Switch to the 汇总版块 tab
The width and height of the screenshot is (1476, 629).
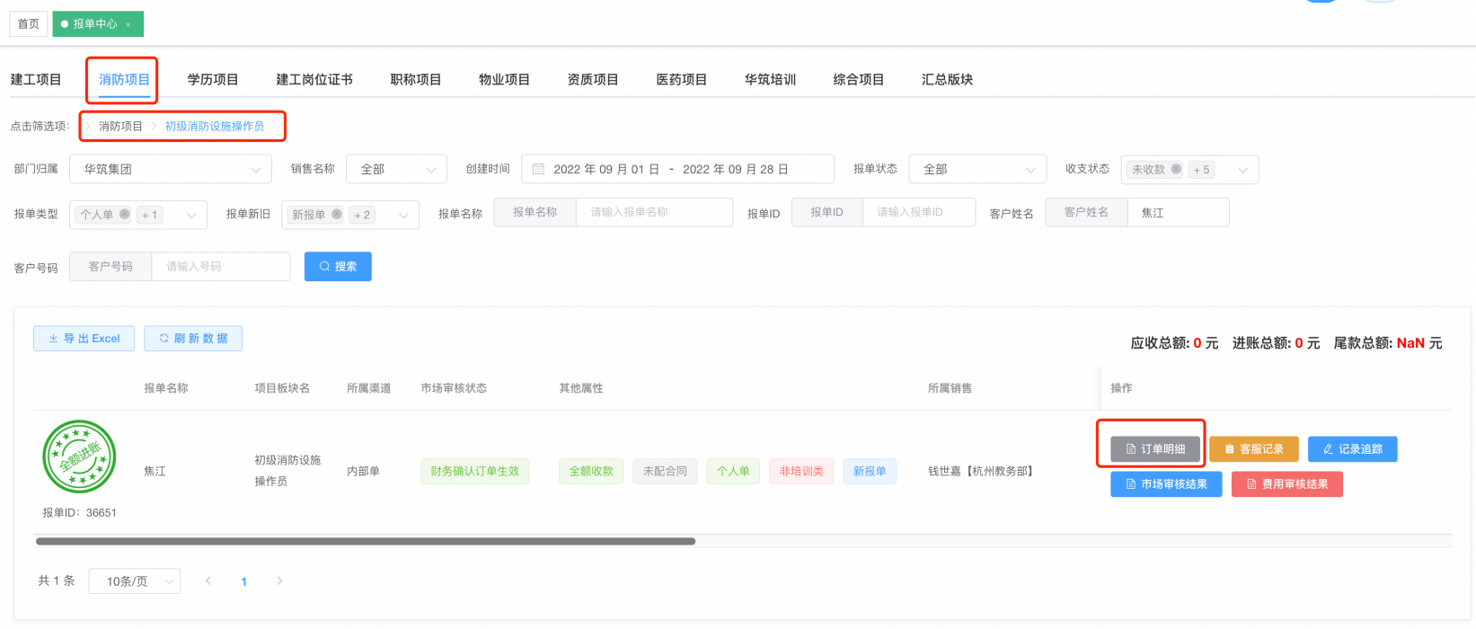click(947, 79)
